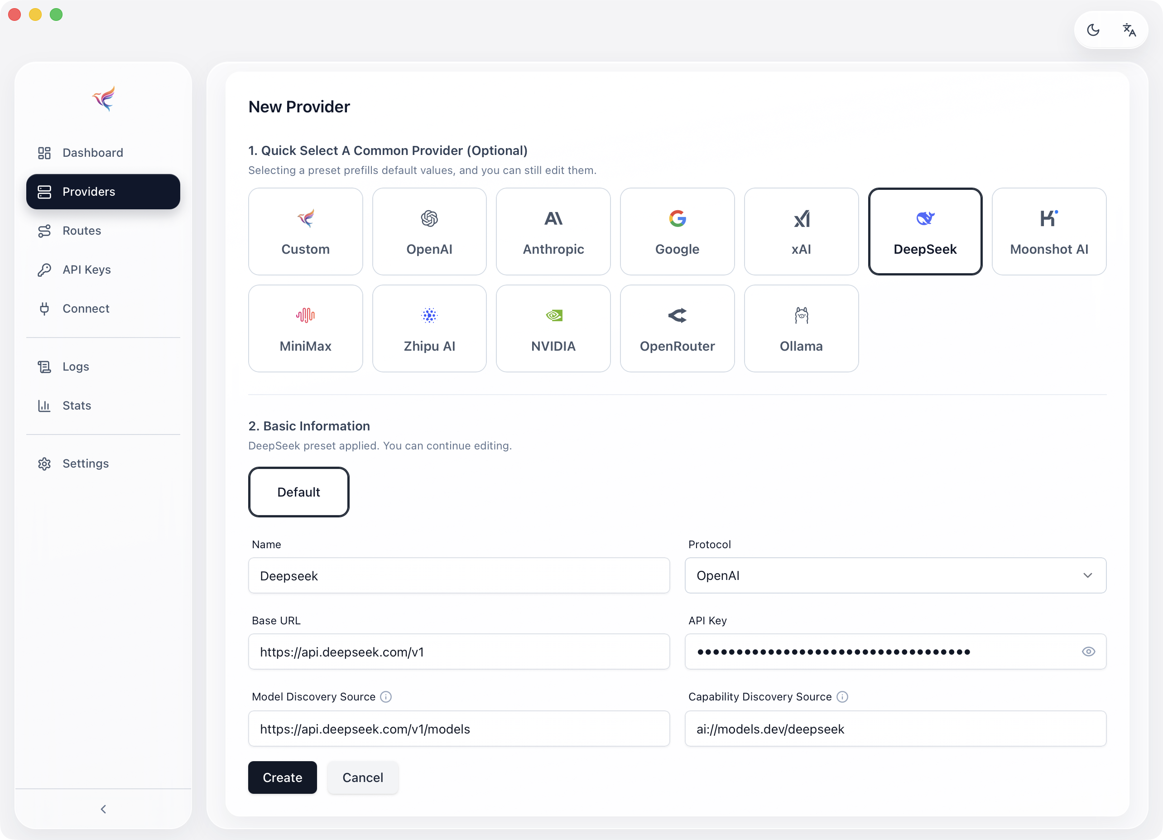Toggle dark mode moon icon
Image resolution: width=1163 pixels, height=840 pixels.
click(x=1093, y=30)
